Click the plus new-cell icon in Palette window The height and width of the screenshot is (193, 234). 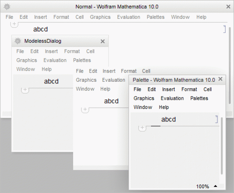142,128
